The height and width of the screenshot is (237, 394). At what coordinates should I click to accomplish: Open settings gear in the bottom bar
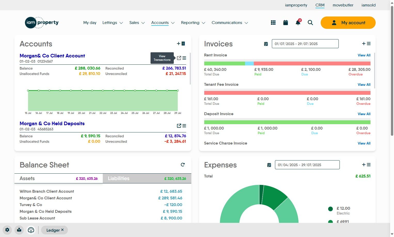point(7,230)
